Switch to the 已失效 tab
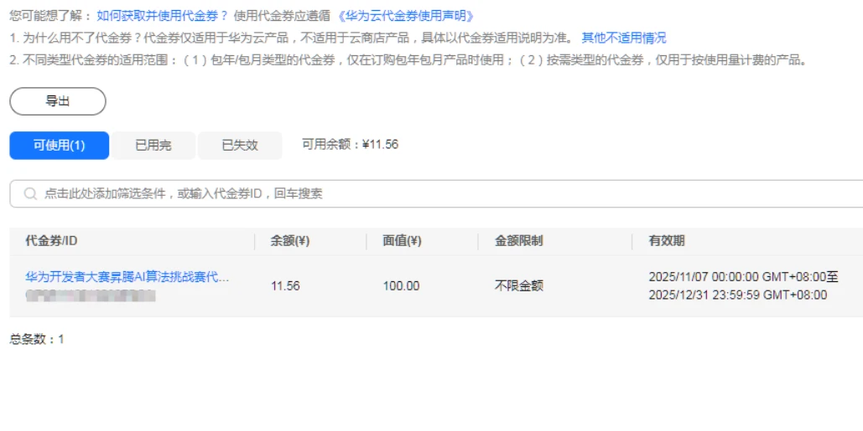 click(x=239, y=146)
